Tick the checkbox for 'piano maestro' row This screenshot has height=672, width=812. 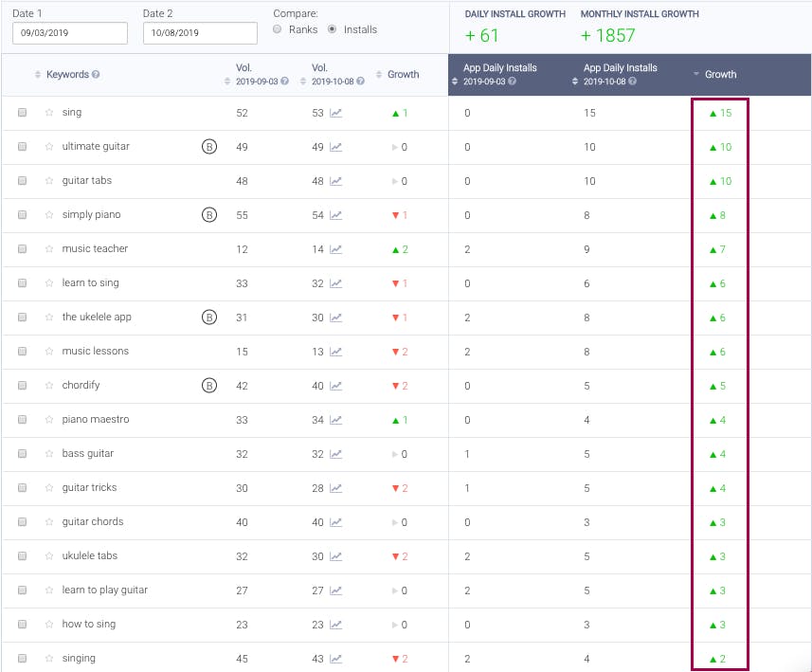(x=22, y=420)
